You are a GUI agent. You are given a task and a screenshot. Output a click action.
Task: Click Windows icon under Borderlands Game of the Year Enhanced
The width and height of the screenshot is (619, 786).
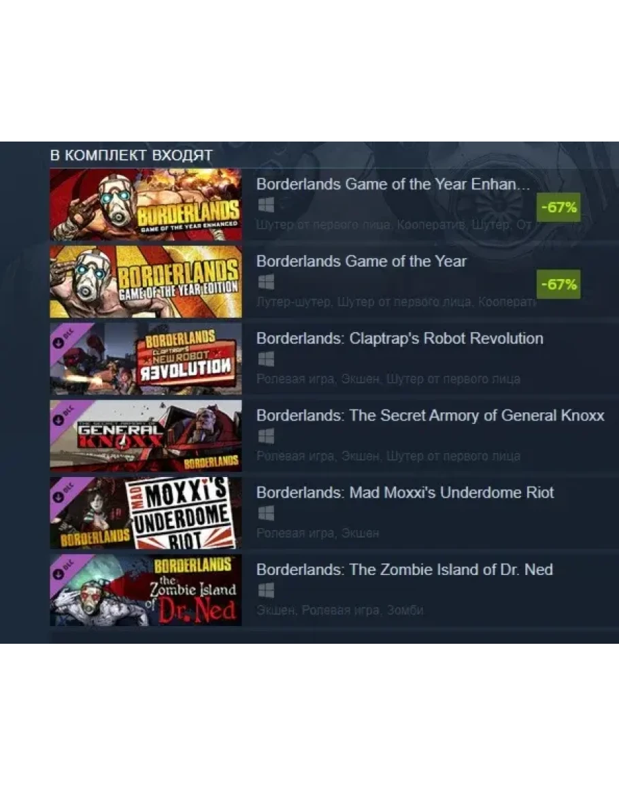click(266, 205)
